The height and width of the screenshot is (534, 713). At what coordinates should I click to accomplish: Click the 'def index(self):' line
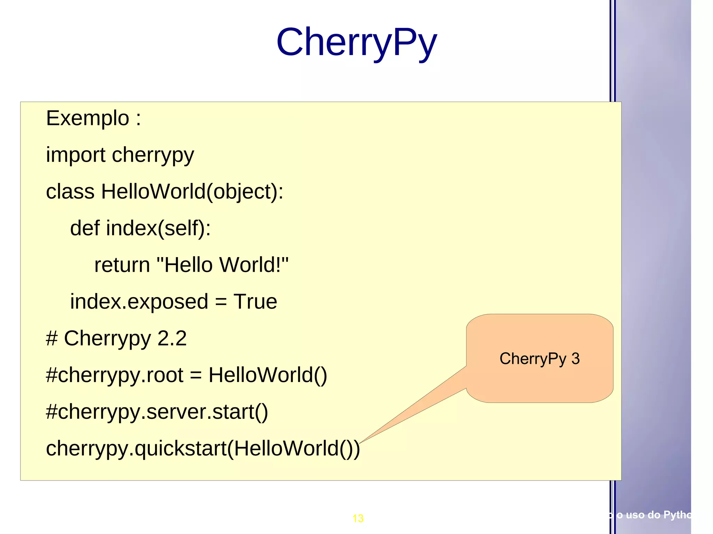click(141, 229)
